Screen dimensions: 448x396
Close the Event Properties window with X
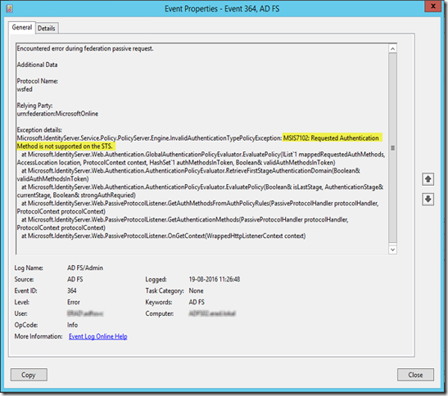click(433, 6)
